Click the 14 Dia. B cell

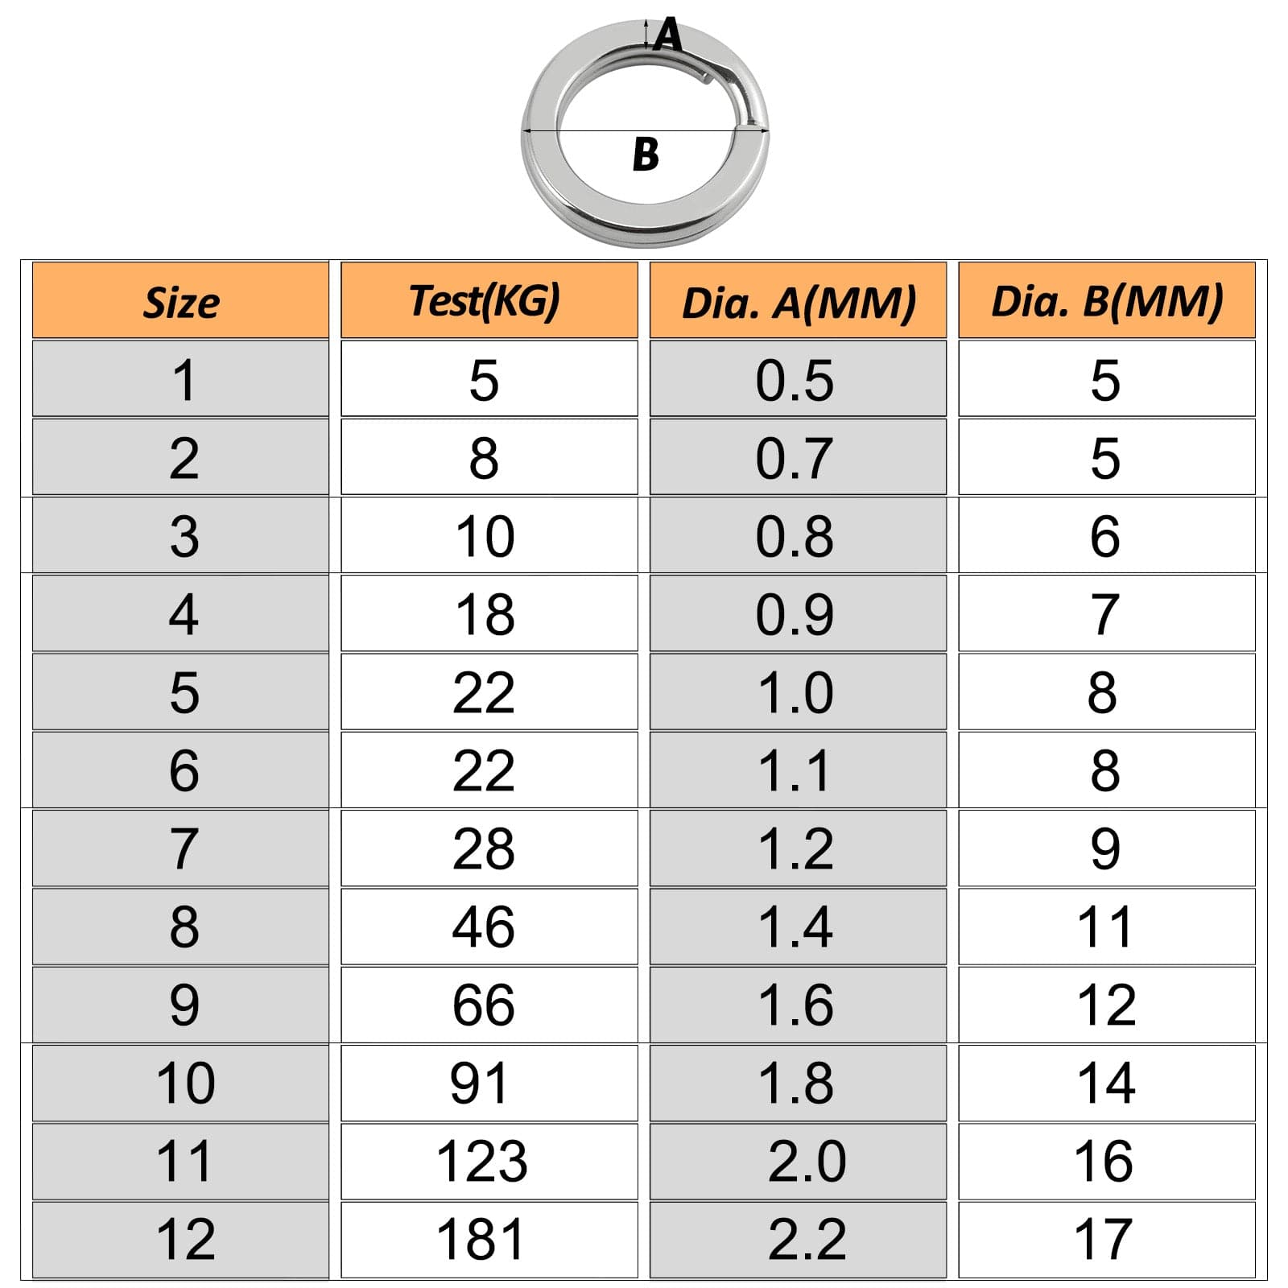1107,1084
